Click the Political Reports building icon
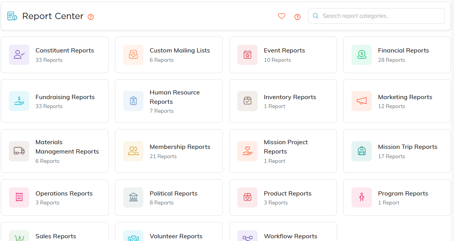The width and height of the screenshot is (454, 241). (133, 197)
